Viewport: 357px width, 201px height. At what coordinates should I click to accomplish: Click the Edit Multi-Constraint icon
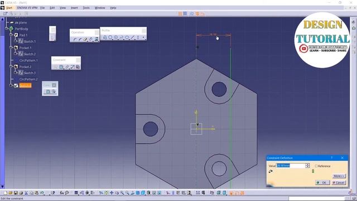78,67
